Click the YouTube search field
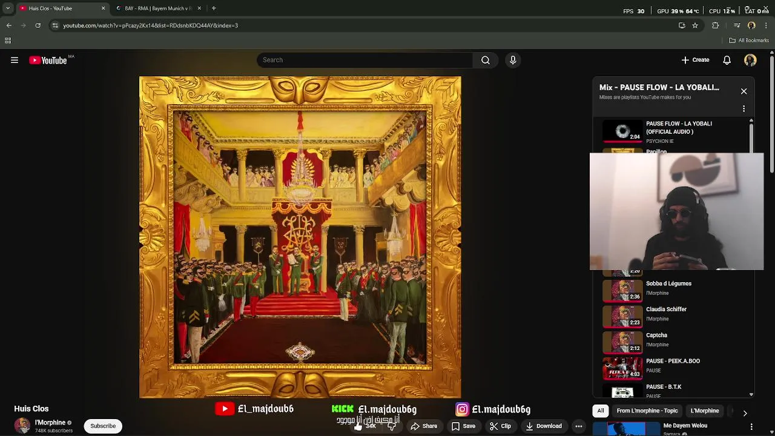Viewport: 775px width, 436px height. [x=365, y=60]
